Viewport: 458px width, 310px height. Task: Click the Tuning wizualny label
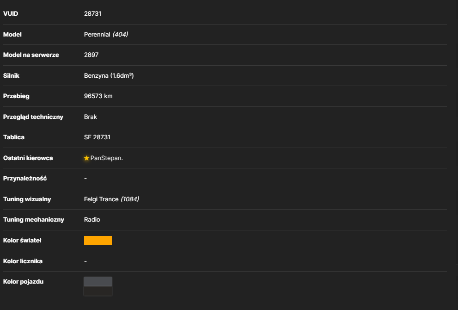tap(27, 199)
